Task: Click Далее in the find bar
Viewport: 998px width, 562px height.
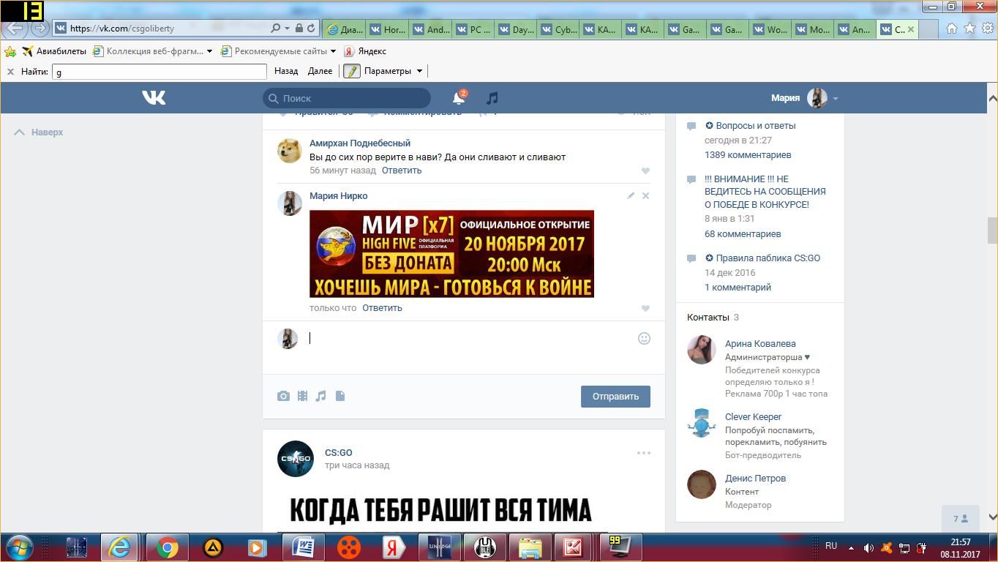Action: pos(320,71)
